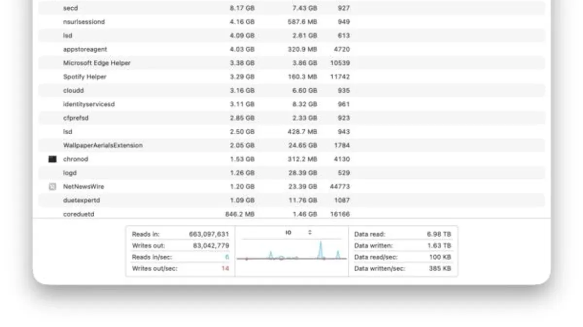The height and width of the screenshot is (327, 583).
Task: Click the 428.7 MB value for lsd
Action: pos(302,132)
